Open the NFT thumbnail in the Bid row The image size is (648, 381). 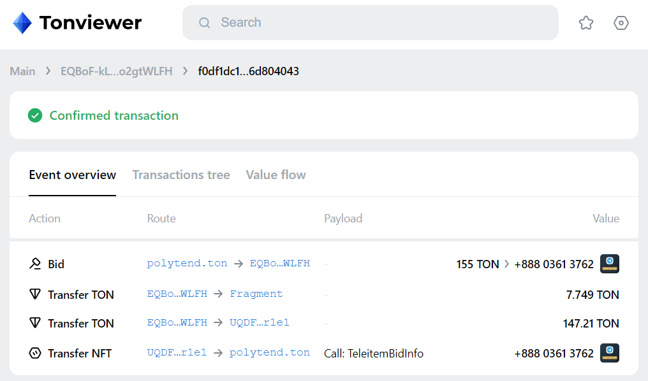[x=610, y=264]
